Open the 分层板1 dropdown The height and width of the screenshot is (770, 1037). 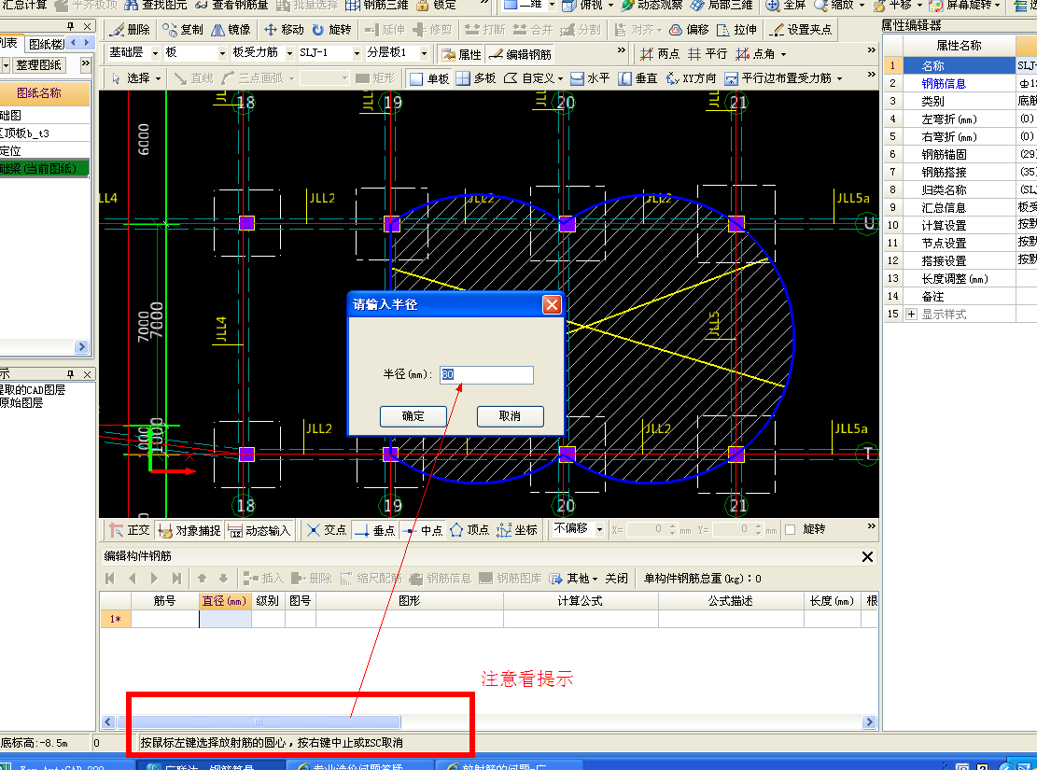(x=424, y=53)
